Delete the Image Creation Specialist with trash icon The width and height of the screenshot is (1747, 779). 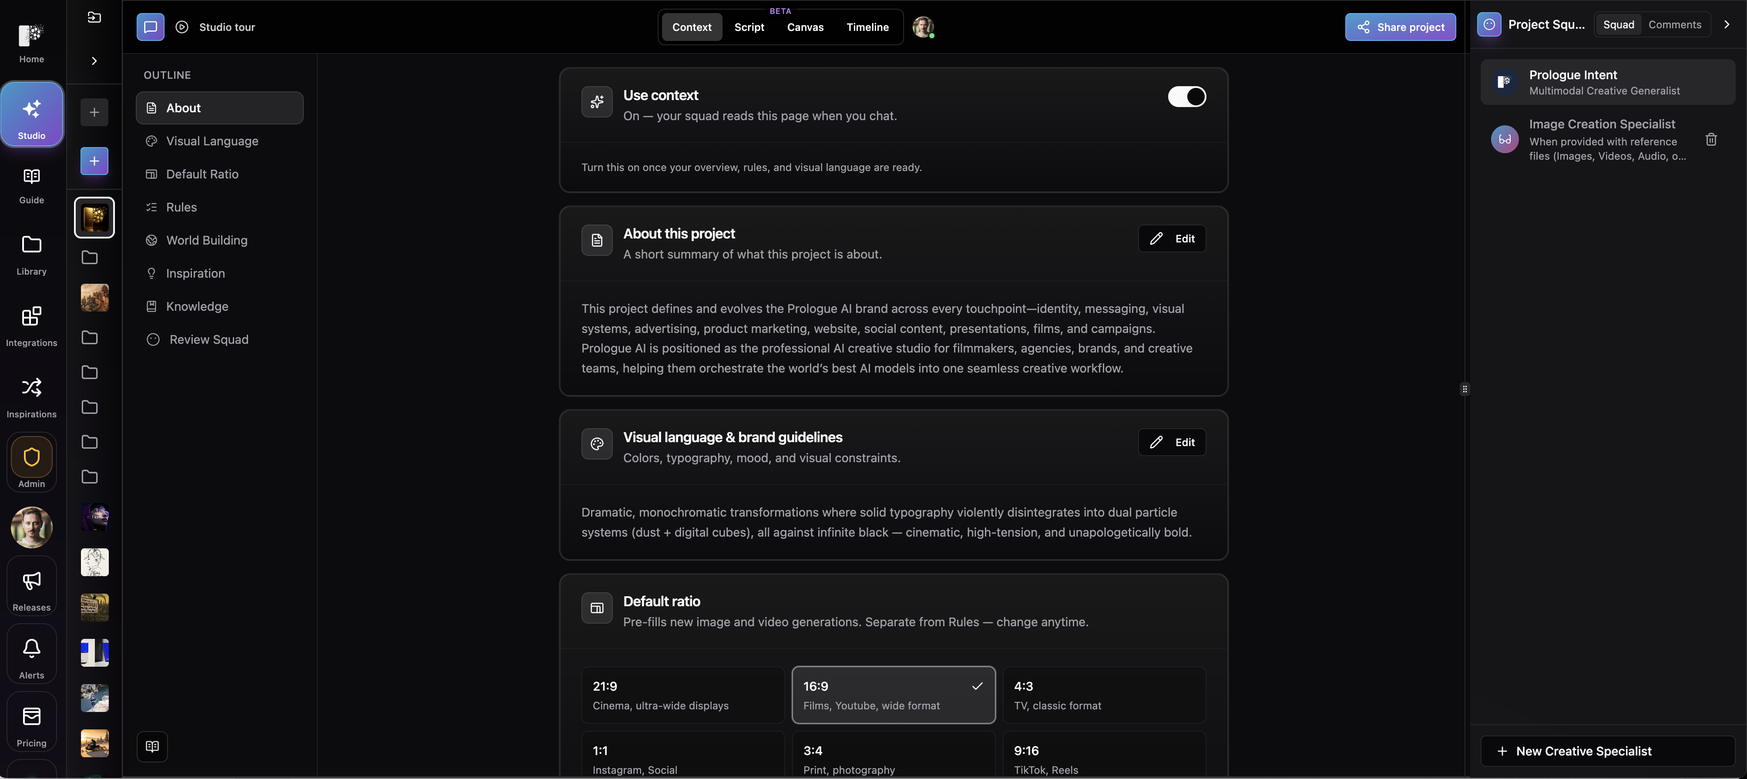pyautogui.click(x=1710, y=140)
